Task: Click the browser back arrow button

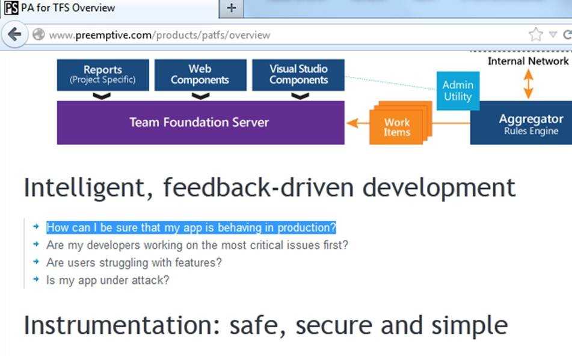Action: [14, 34]
